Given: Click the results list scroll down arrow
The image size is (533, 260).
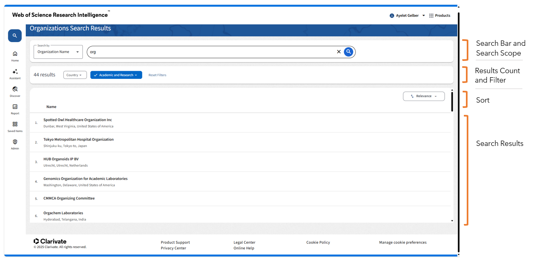Looking at the screenshot, I should click(x=452, y=221).
